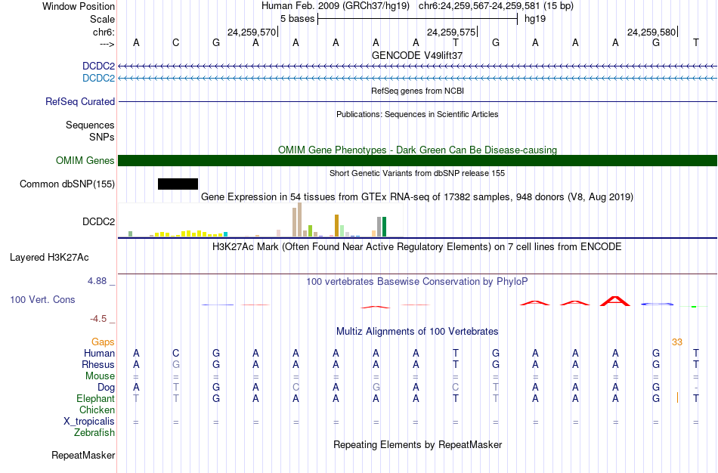
Task: Select the Elephant alignment row label
Action: (95, 398)
